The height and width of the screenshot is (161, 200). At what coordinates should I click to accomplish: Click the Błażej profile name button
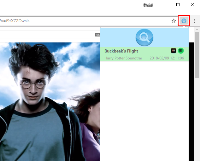coord(148,5)
